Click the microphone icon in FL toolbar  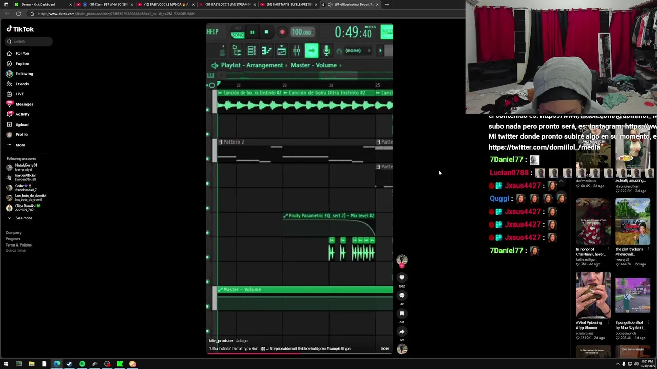click(x=326, y=50)
